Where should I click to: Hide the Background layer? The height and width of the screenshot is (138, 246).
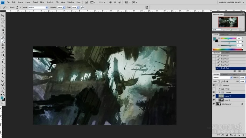coord(214,104)
